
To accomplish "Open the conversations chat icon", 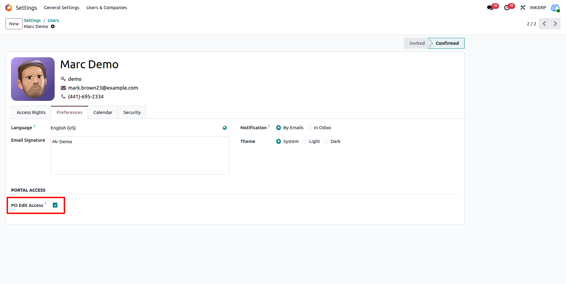I will pyautogui.click(x=490, y=8).
